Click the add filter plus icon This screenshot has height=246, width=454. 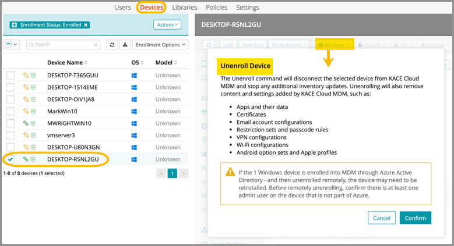pos(15,25)
